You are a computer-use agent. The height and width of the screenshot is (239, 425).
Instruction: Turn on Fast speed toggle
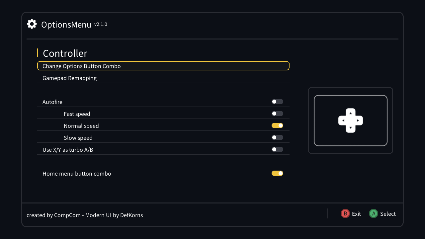click(277, 114)
